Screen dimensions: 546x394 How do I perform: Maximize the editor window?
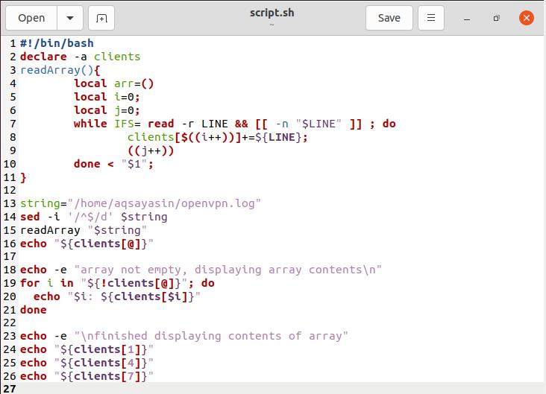(x=497, y=18)
